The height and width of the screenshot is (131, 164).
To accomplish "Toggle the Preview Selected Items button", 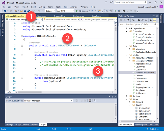I will (154, 20).
